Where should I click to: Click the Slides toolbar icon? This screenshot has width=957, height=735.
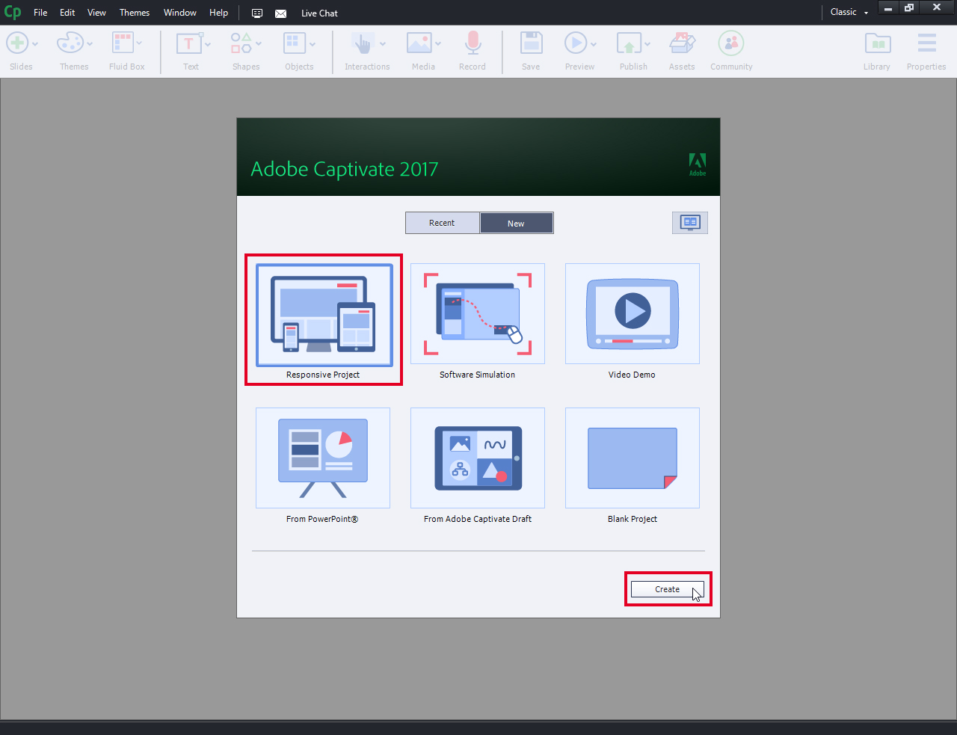click(x=17, y=43)
